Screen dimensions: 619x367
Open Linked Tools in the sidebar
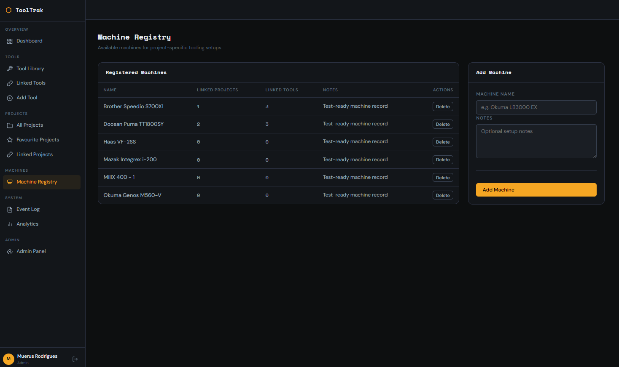(42, 83)
